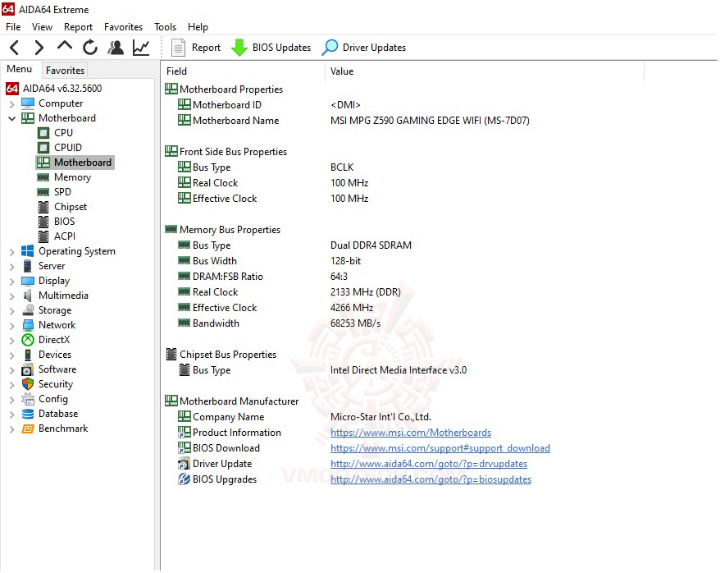Go back with the left arrow toolbar icon

pyautogui.click(x=15, y=48)
